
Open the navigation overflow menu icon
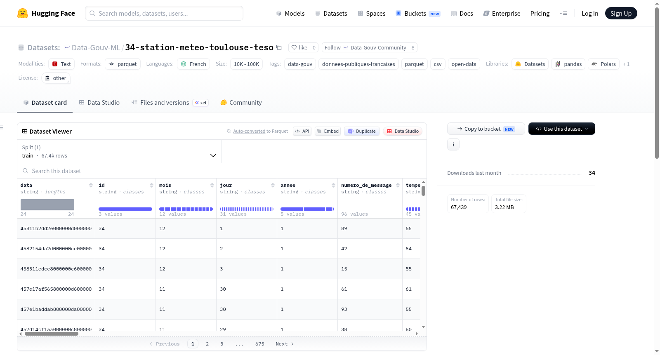click(x=563, y=14)
